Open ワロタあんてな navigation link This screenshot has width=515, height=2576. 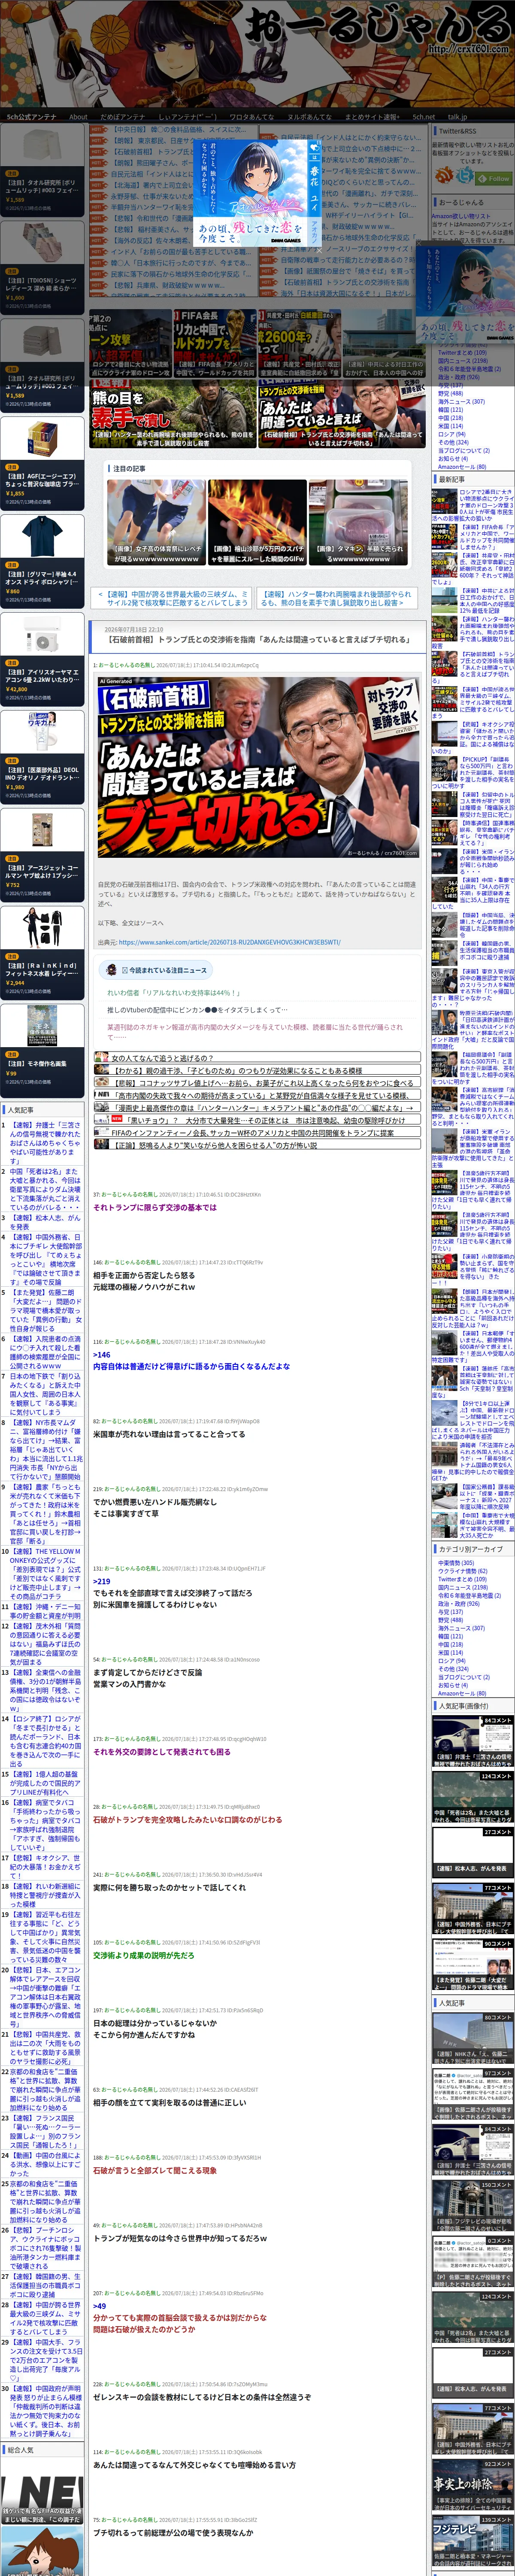(x=252, y=117)
